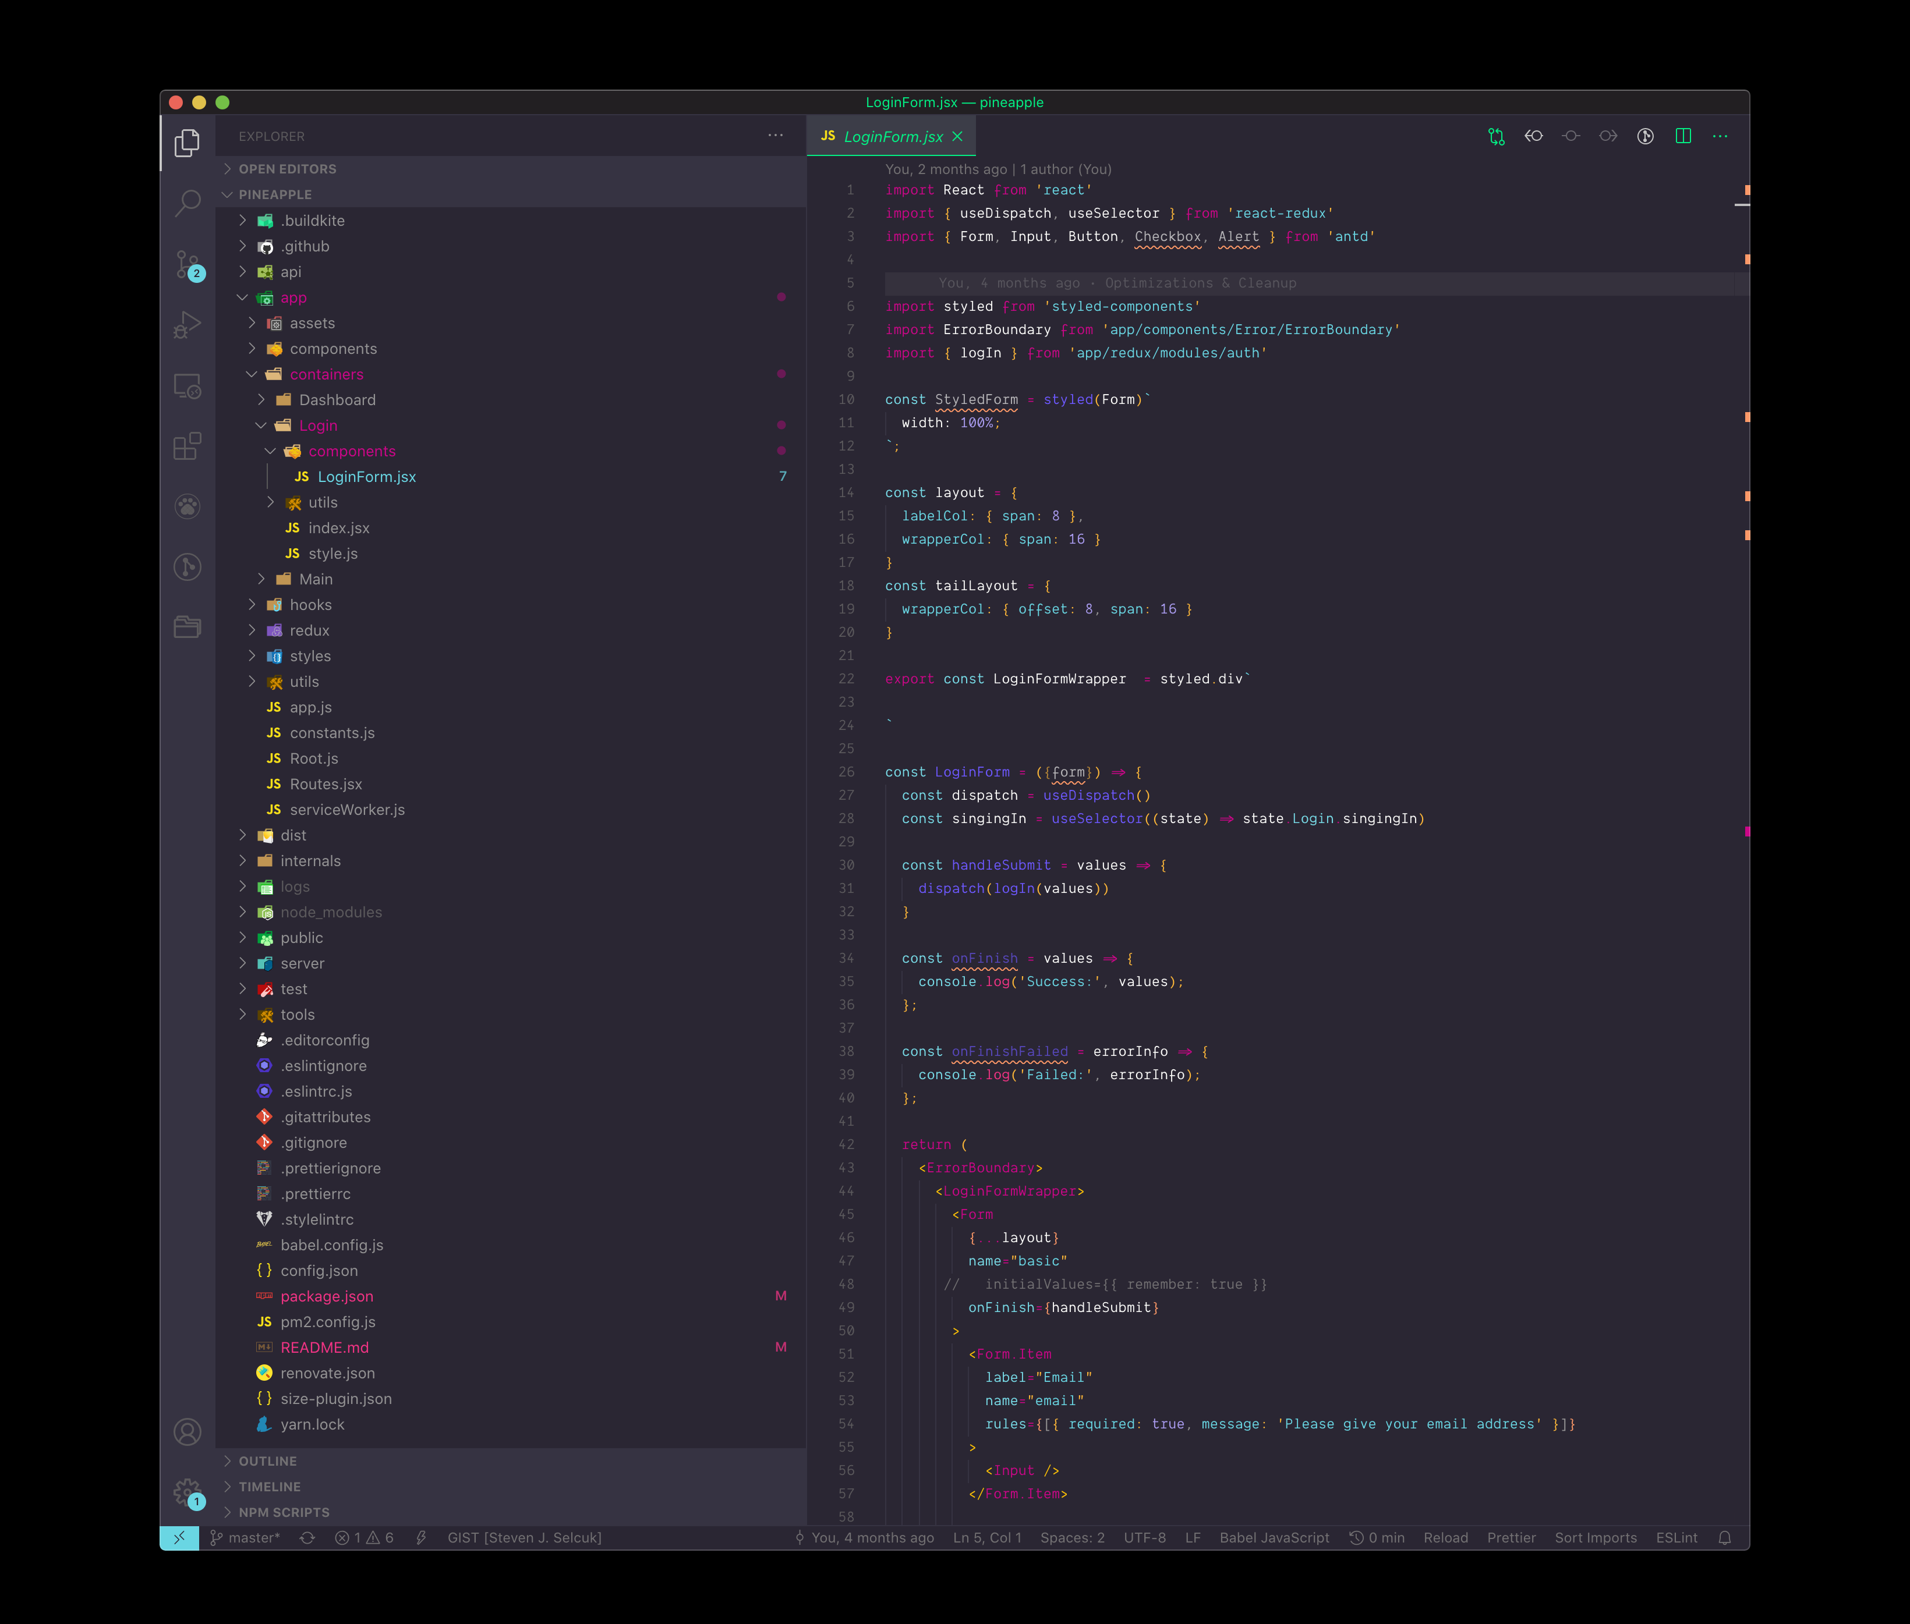Click the master branch status item

pyautogui.click(x=245, y=1537)
